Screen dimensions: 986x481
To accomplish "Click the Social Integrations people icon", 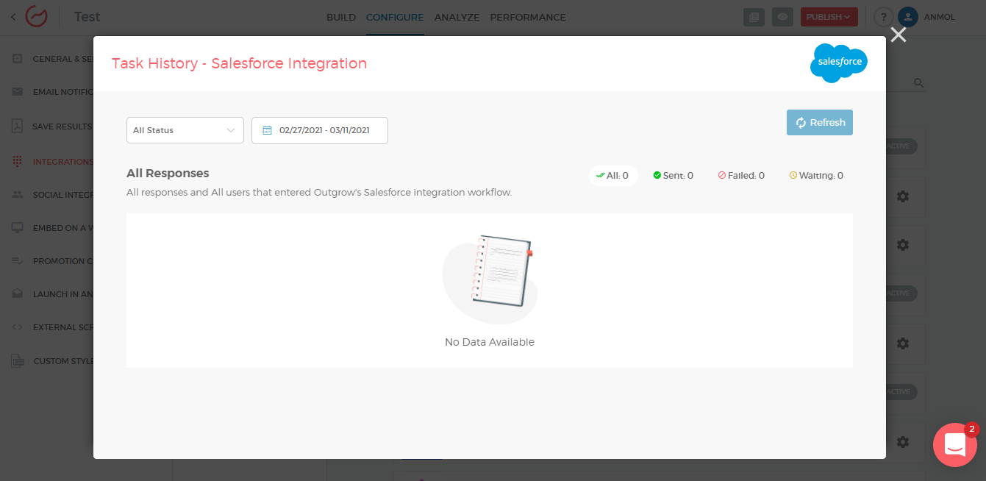I will pos(18,195).
